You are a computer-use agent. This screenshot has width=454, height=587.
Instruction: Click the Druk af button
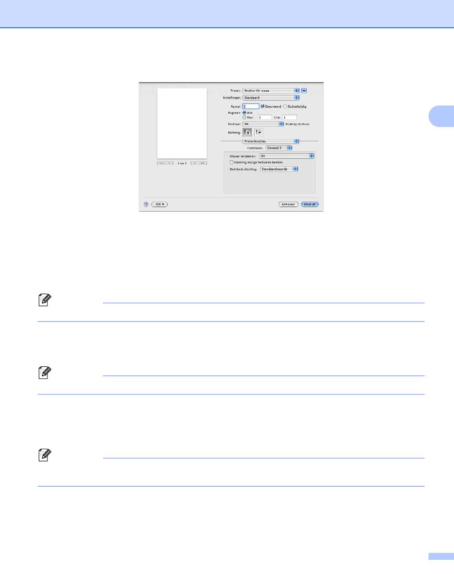310,204
